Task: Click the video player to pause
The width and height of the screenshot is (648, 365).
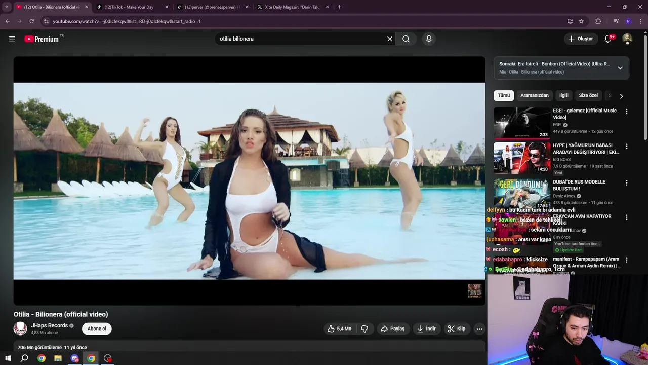Action: [249, 181]
